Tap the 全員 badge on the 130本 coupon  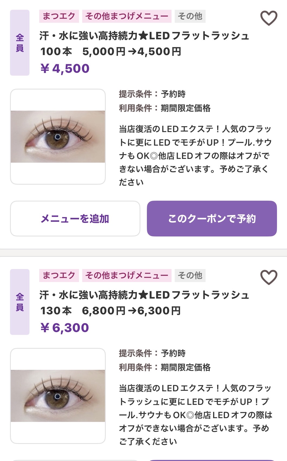(20, 302)
